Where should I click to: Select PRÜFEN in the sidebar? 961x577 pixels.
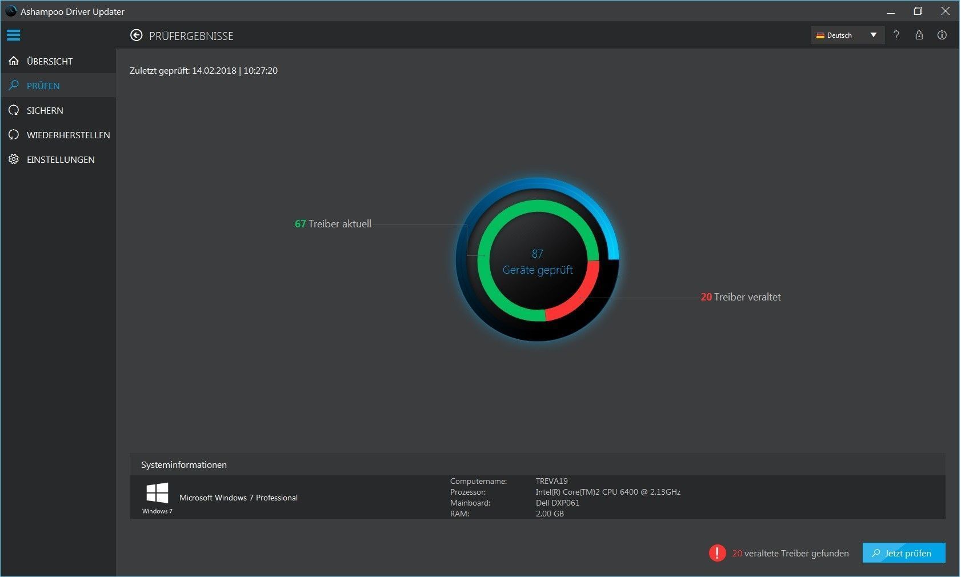pyautogui.click(x=58, y=86)
